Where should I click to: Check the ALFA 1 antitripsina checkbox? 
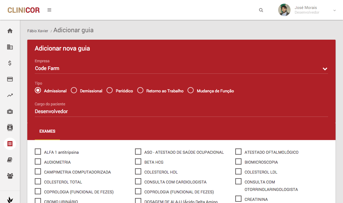(x=38, y=152)
